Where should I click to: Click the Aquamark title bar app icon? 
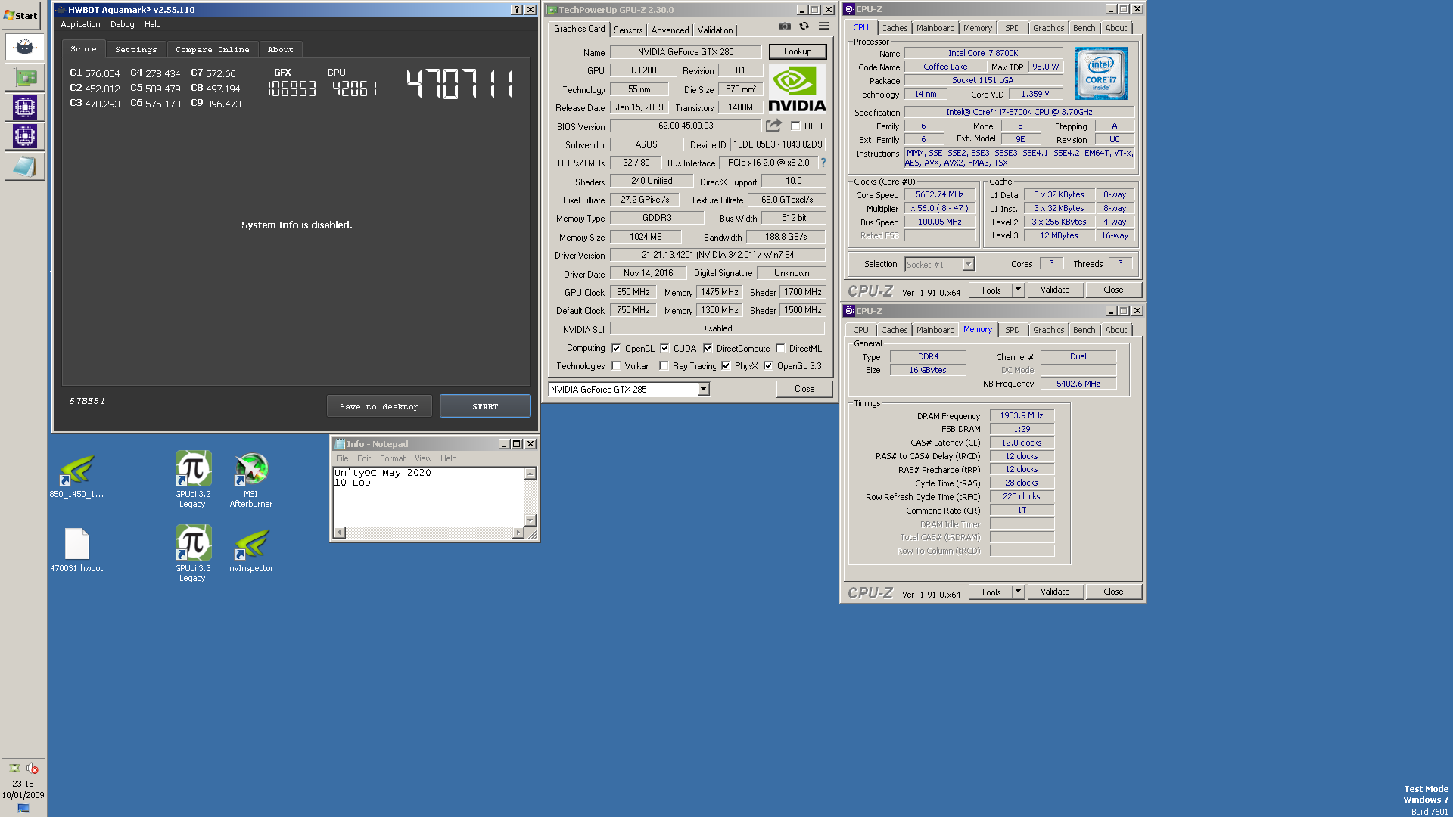[x=61, y=10]
